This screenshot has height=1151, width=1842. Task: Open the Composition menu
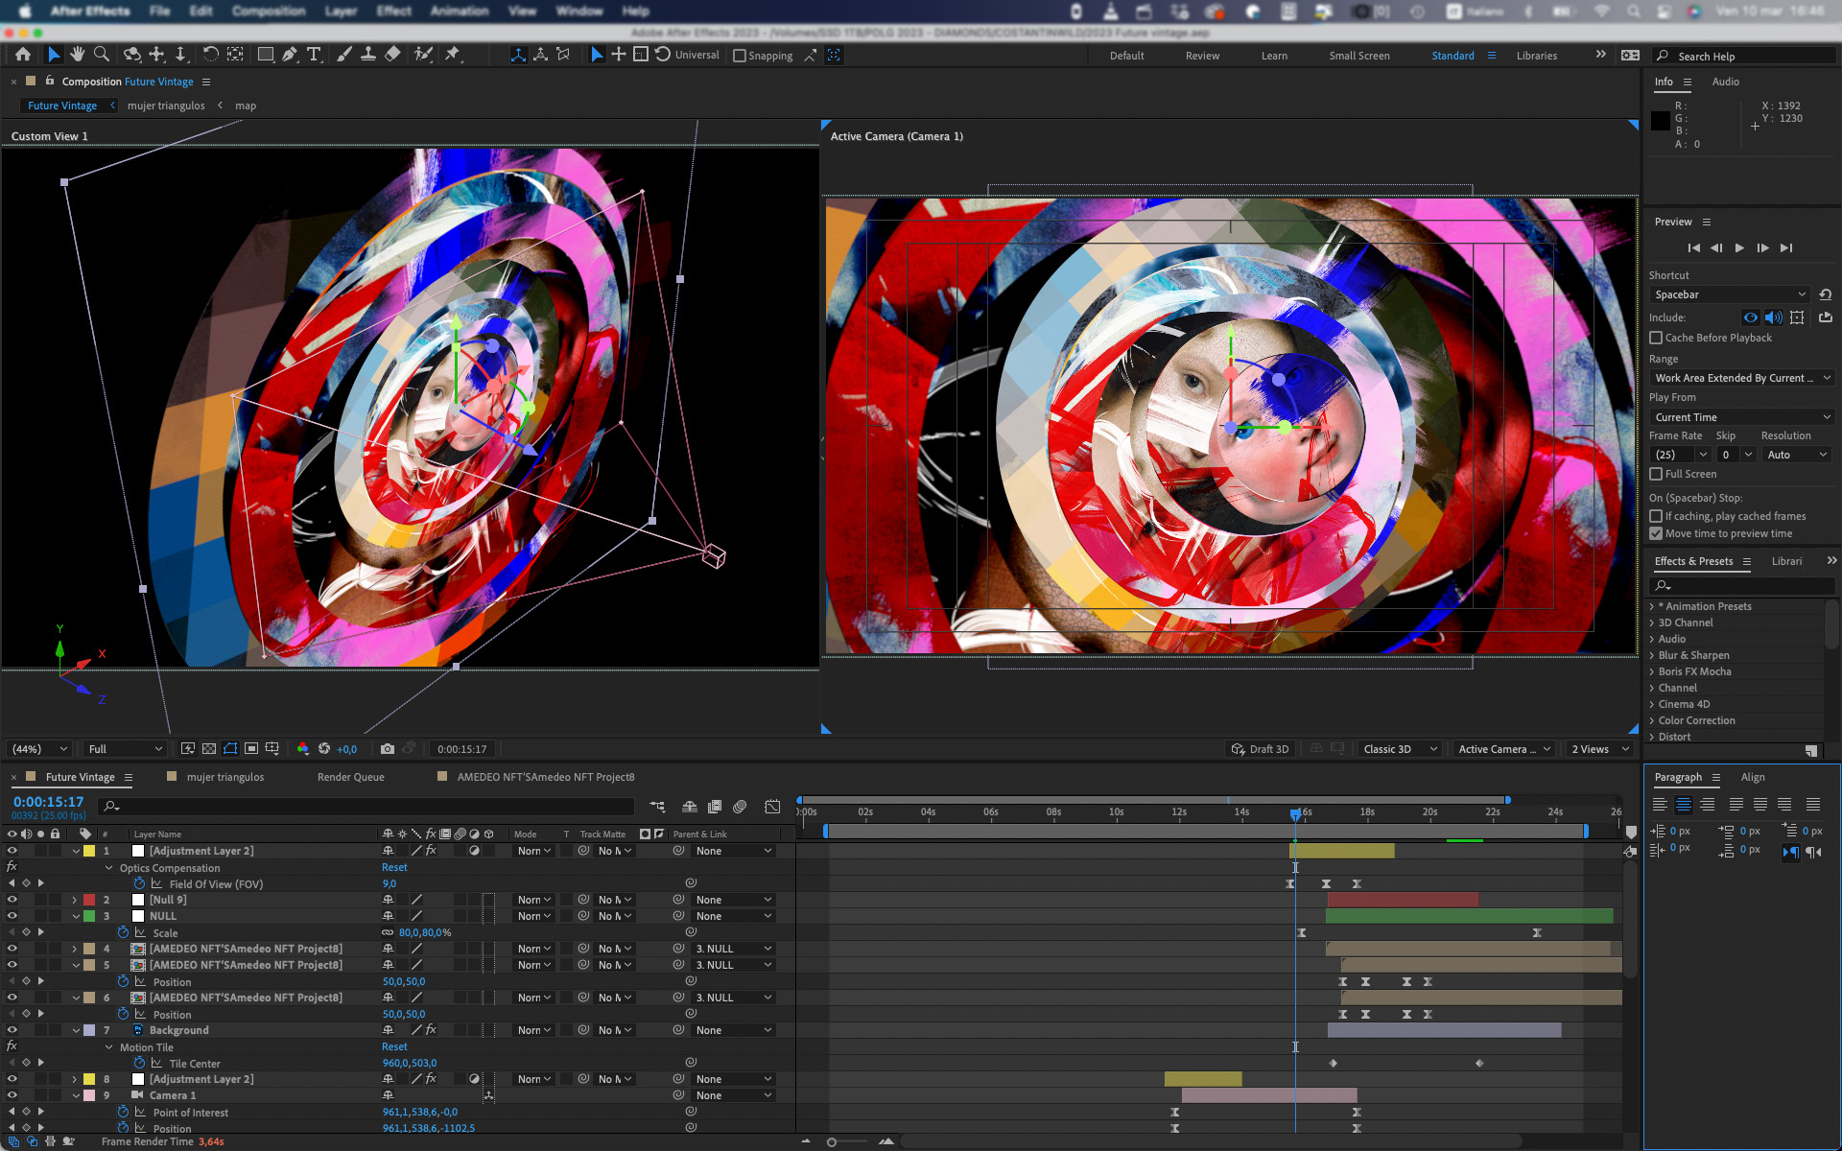(269, 12)
